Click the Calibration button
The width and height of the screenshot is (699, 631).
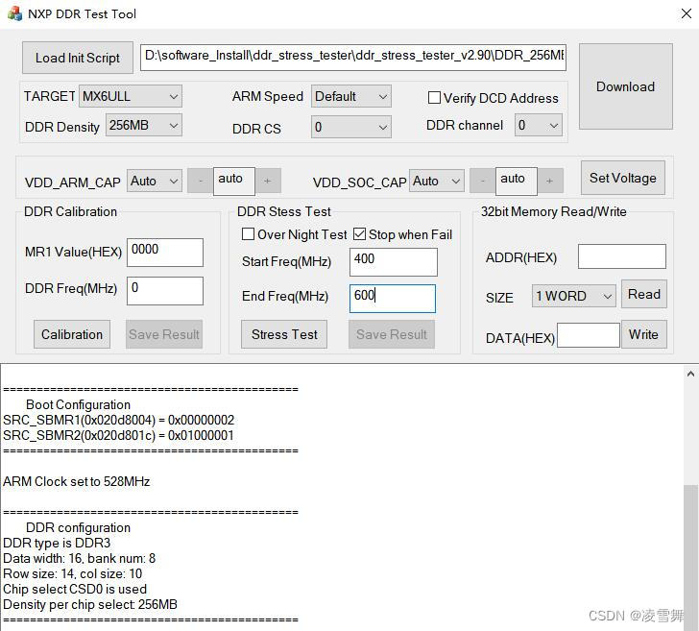pyautogui.click(x=72, y=334)
